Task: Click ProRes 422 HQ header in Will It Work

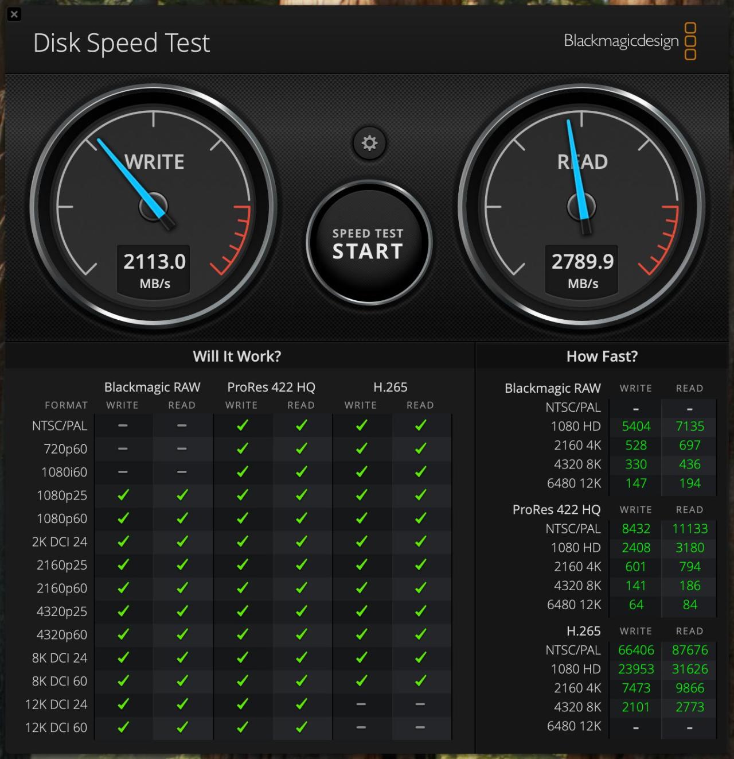Action: pyautogui.click(x=271, y=388)
